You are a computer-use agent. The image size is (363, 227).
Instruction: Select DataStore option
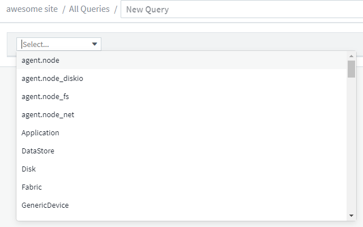pos(38,151)
